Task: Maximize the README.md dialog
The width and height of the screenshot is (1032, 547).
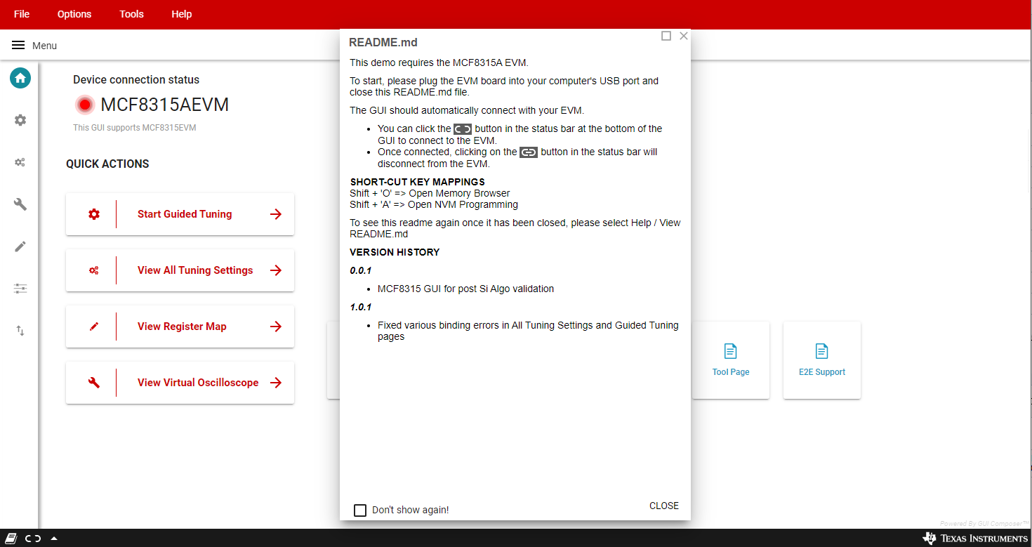Action: tap(666, 36)
